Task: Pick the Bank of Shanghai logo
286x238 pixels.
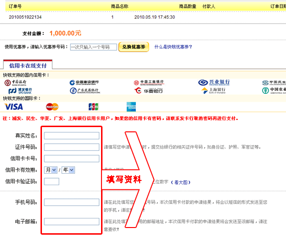Action: pyautogui.click(x=214, y=90)
